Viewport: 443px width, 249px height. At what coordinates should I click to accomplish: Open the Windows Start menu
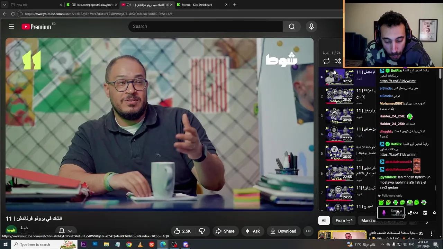point(5,245)
